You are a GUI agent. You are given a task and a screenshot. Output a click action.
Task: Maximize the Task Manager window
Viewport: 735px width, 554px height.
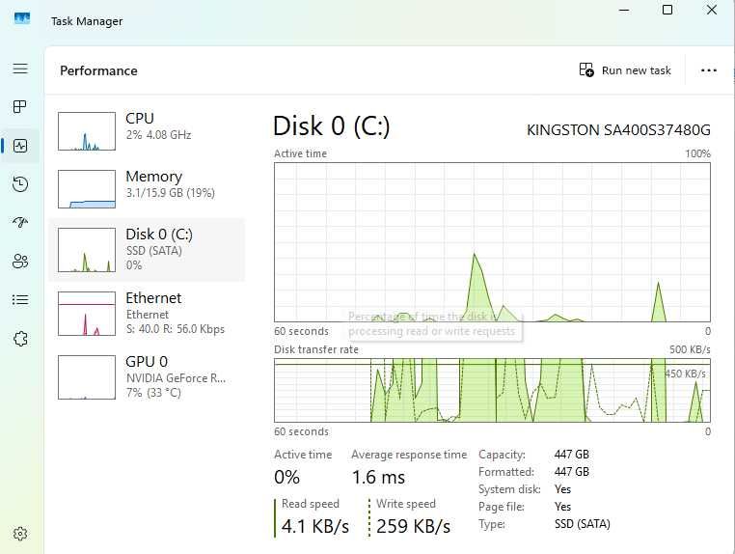(x=667, y=10)
